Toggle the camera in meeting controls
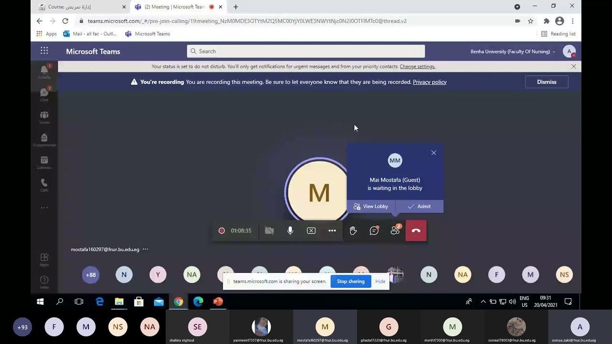The height and width of the screenshot is (344, 612). [x=269, y=231]
